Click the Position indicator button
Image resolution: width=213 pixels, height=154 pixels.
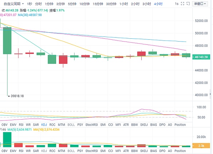[180, 125]
